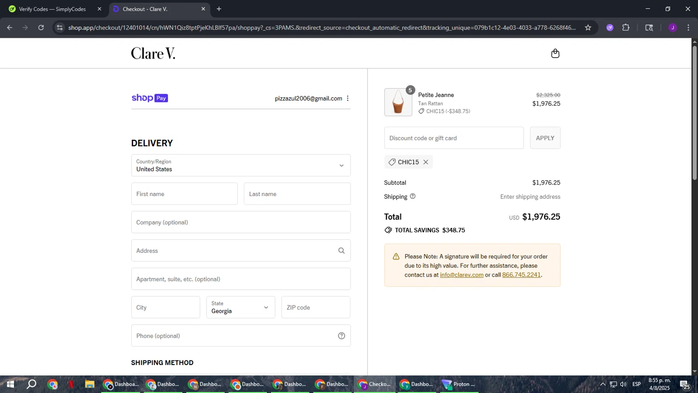Open Proton app from the taskbar
Image resolution: width=698 pixels, height=393 pixels.
(459, 384)
